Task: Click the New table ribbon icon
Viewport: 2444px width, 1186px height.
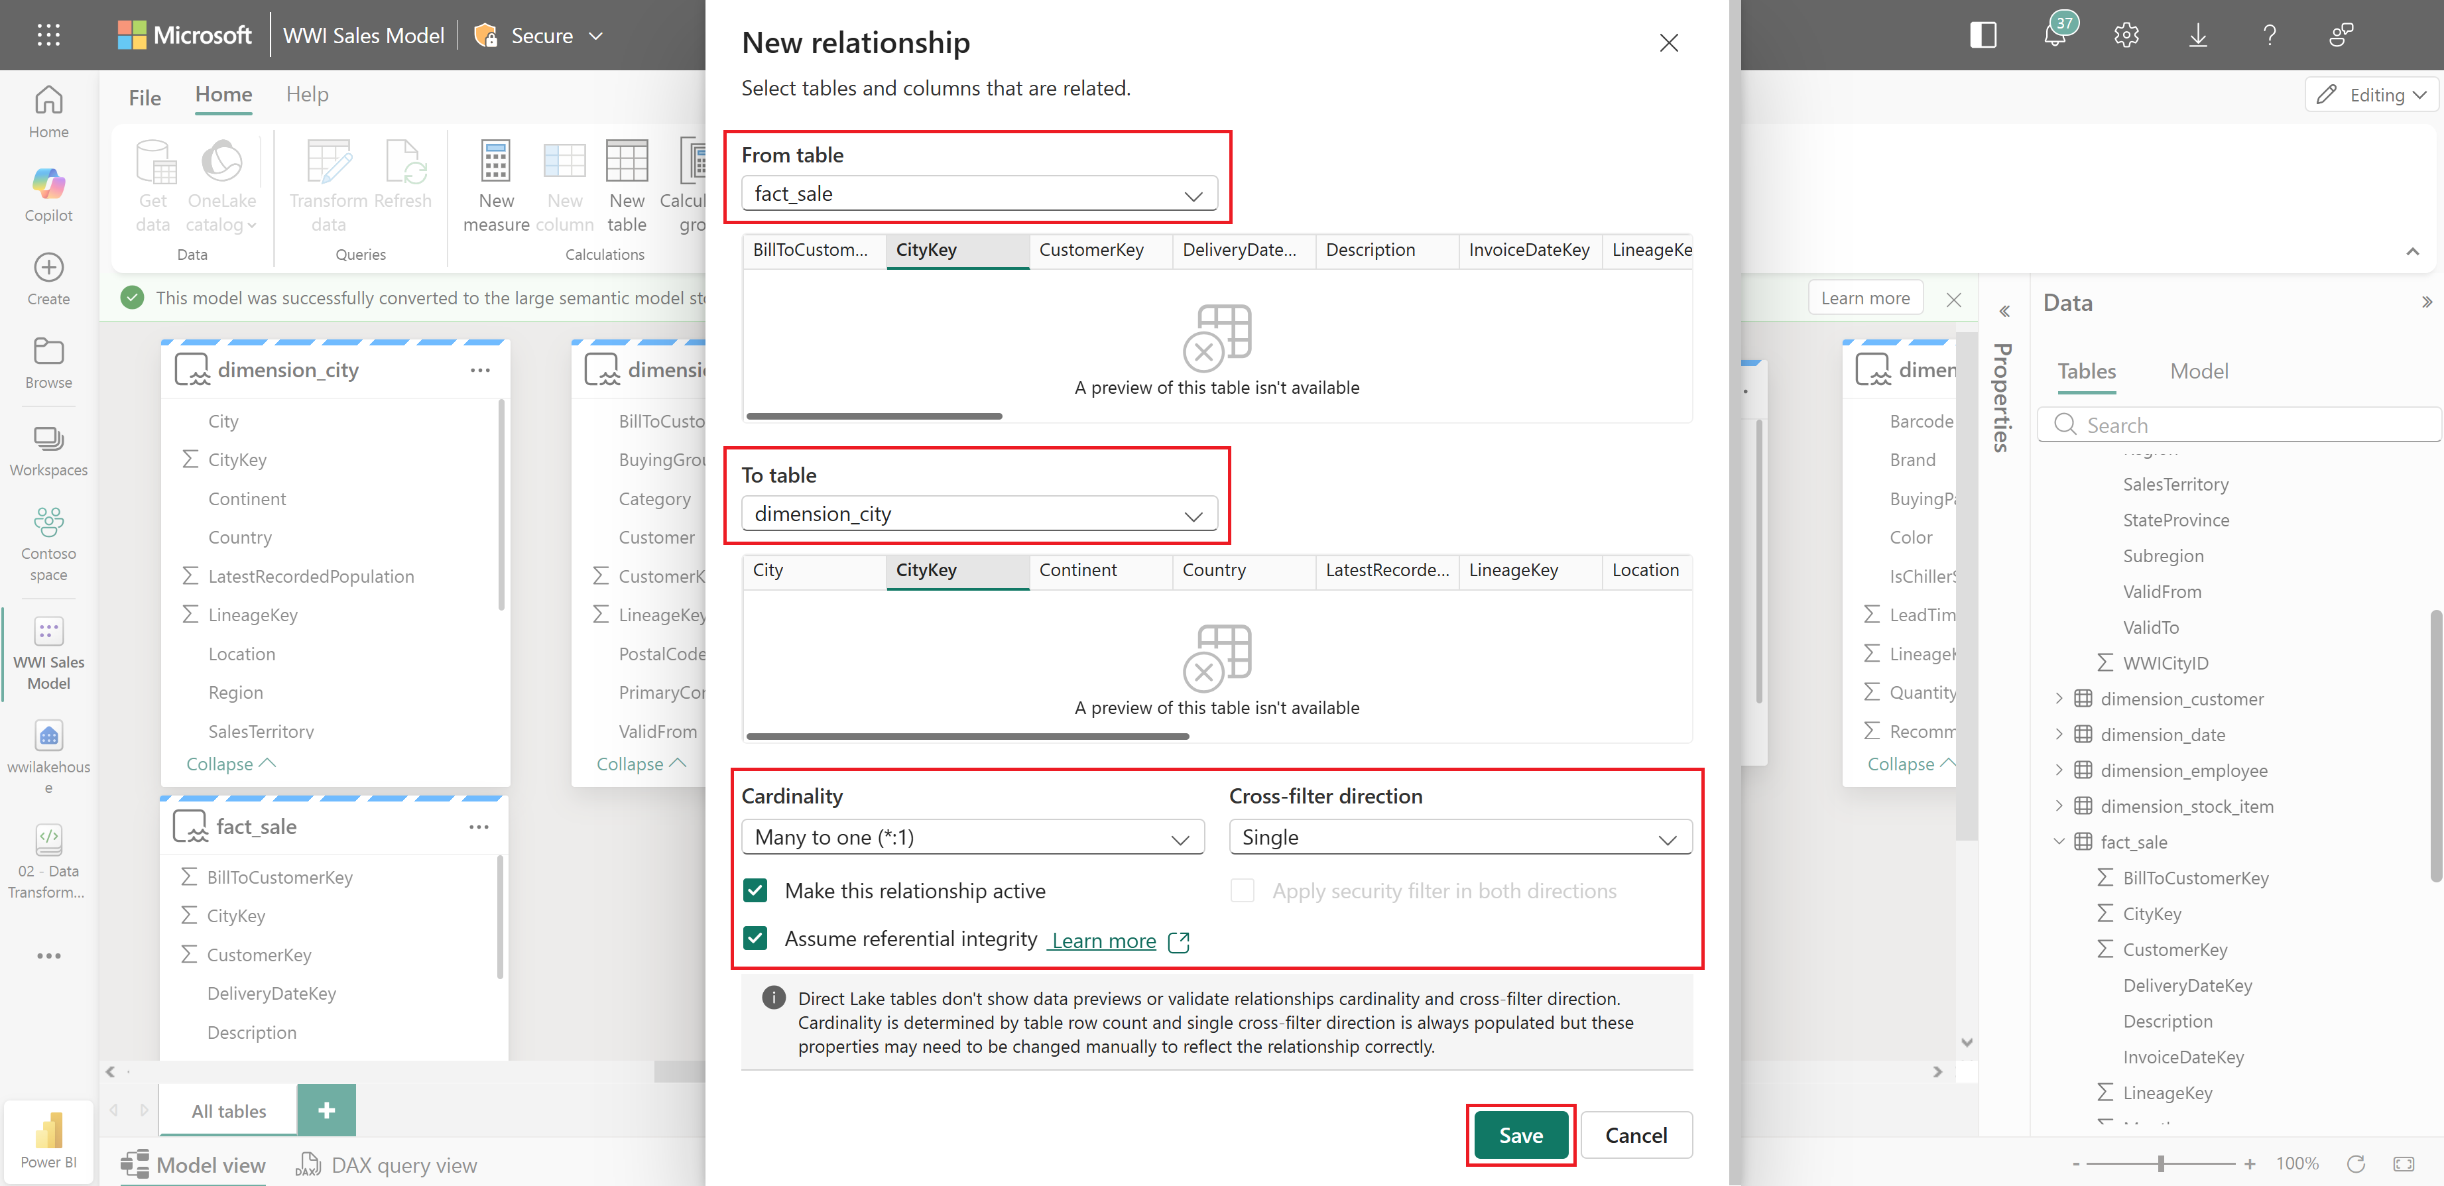Action: tap(626, 161)
